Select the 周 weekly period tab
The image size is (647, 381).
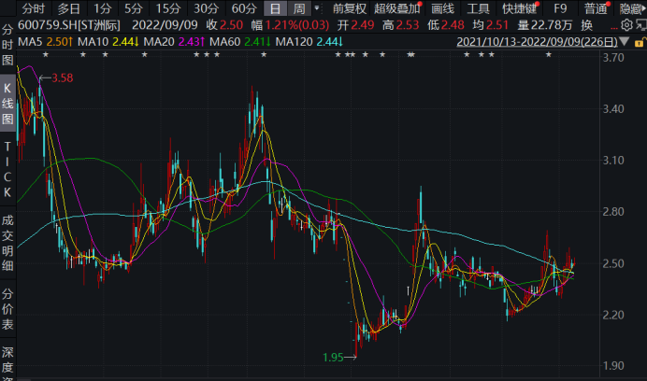299,8
